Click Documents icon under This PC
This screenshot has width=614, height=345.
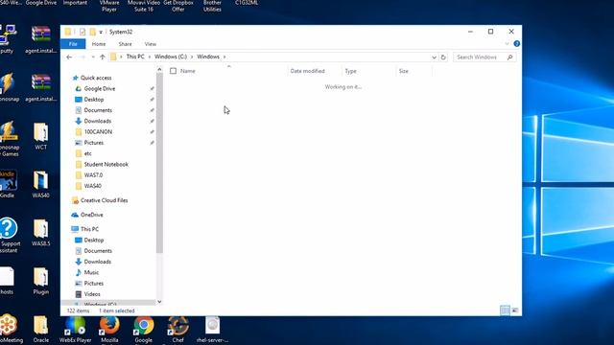click(x=79, y=251)
